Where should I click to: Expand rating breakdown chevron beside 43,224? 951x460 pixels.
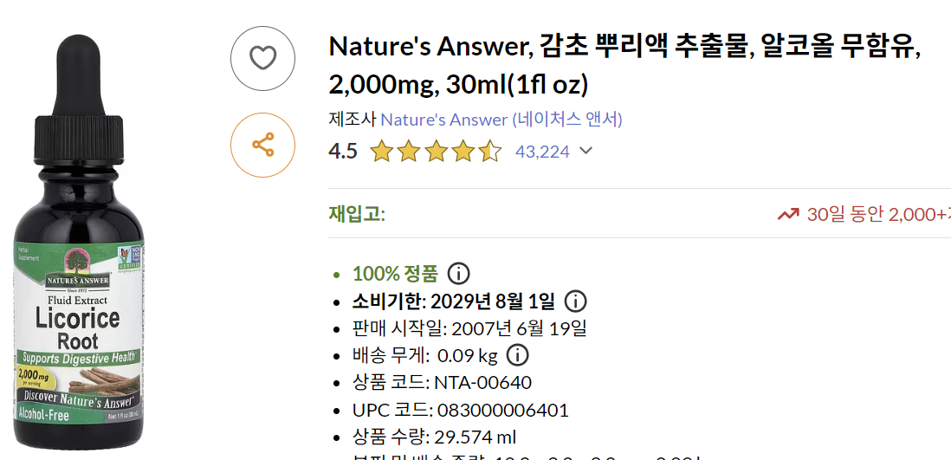click(586, 152)
